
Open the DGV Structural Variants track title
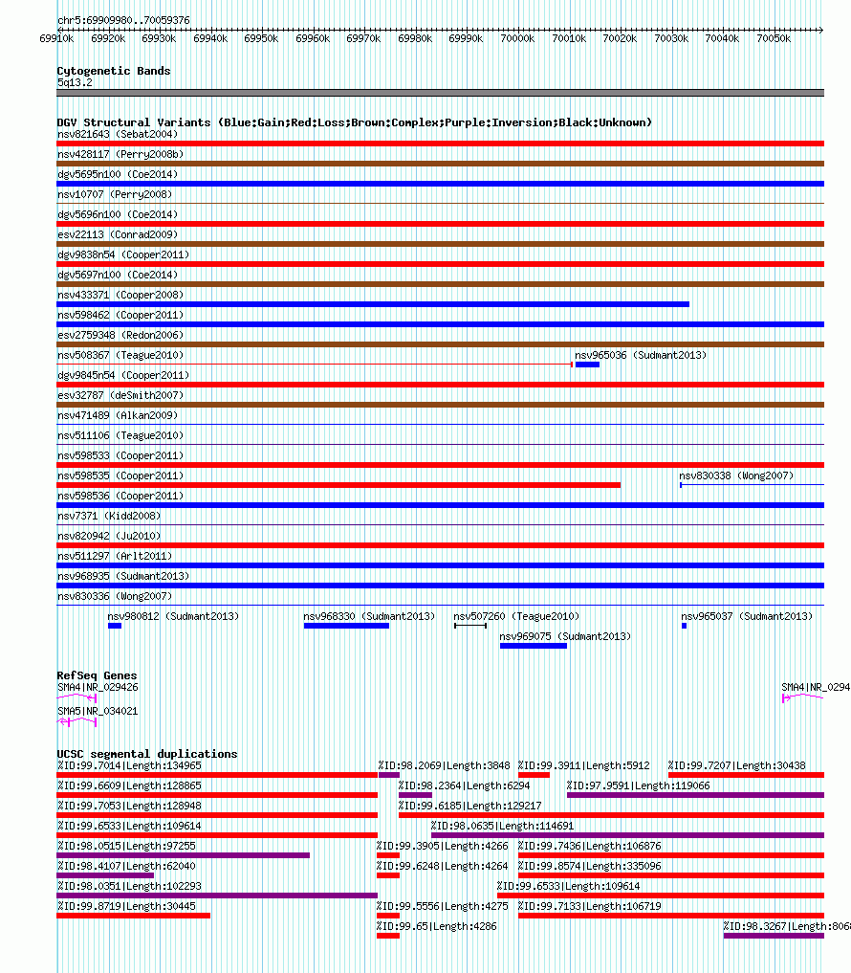tap(354, 122)
